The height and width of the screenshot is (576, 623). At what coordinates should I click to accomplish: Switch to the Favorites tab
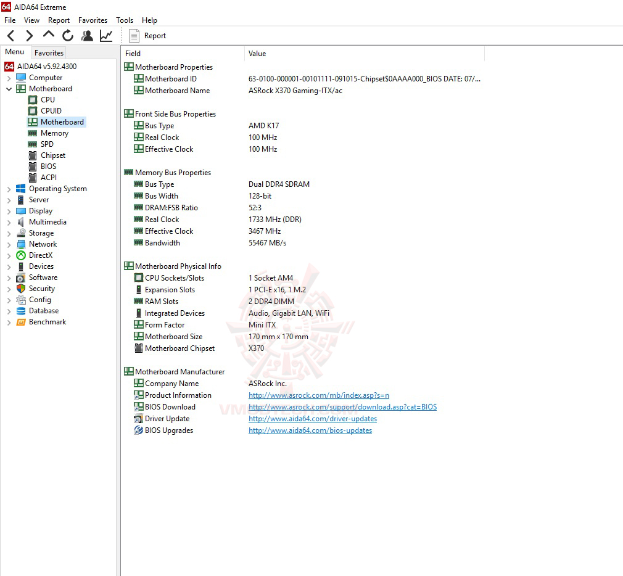(x=49, y=53)
